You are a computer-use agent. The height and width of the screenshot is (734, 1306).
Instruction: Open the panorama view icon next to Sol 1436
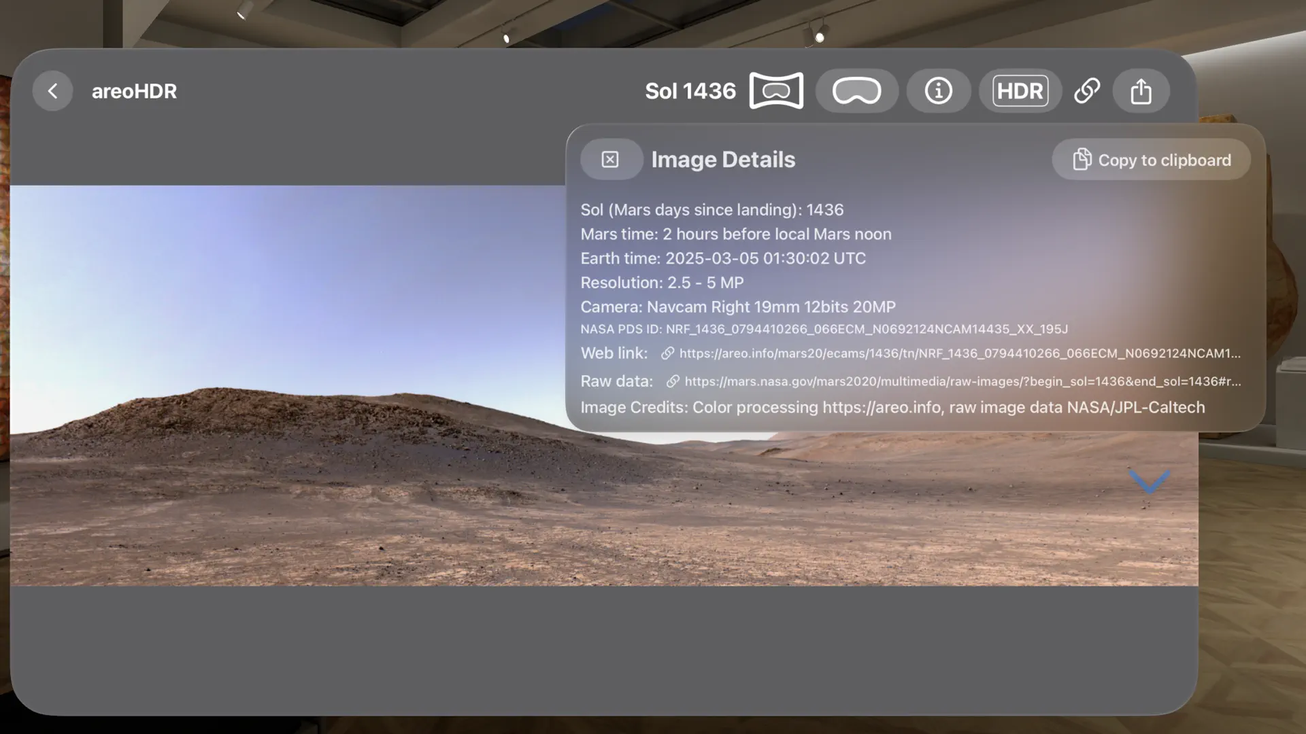coord(775,90)
